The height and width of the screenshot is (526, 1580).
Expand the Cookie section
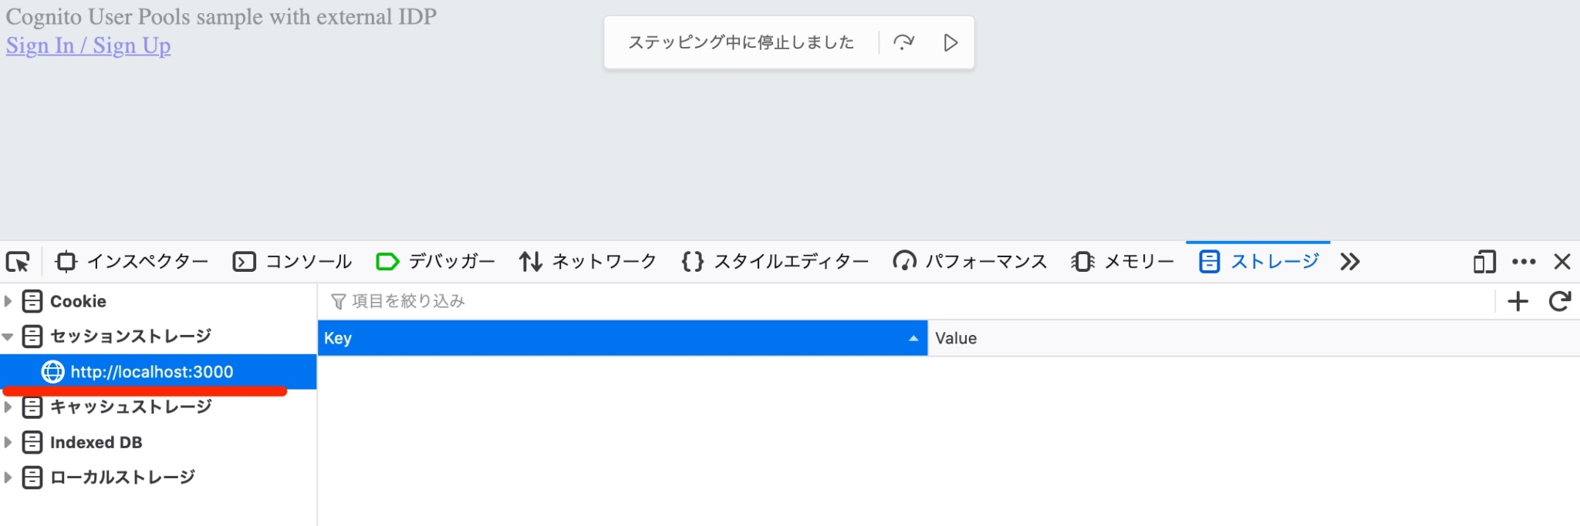click(8, 301)
